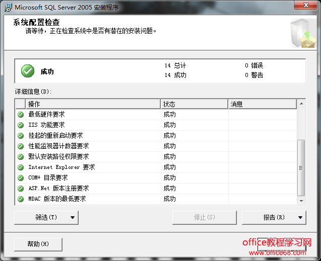Select the ASP.Net 版本注册要求 row
This screenshot has width=321, height=261.
[156, 188]
